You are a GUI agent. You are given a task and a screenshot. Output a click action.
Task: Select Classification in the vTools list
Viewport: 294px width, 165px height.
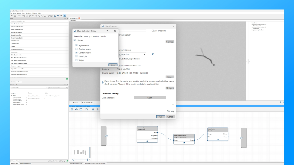tap(14, 52)
